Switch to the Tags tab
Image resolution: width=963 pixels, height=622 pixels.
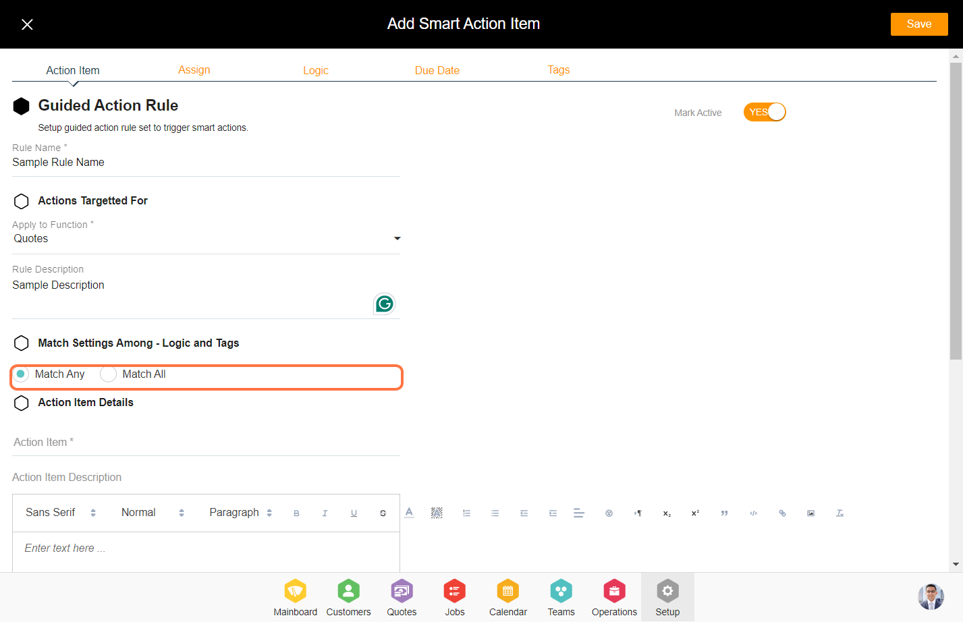559,70
